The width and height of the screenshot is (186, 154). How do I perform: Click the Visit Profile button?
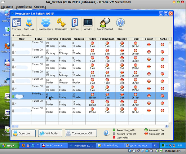click(x=50, y=133)
